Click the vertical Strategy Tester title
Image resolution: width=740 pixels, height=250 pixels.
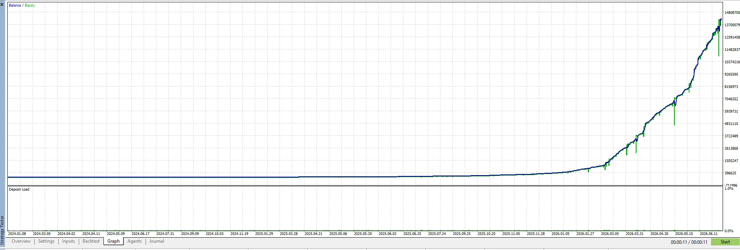2,230
